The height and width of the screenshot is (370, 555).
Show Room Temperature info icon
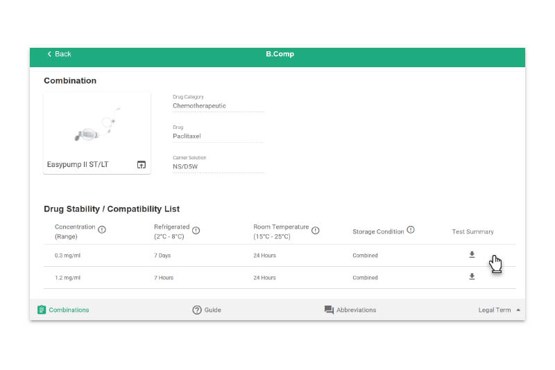316,231
